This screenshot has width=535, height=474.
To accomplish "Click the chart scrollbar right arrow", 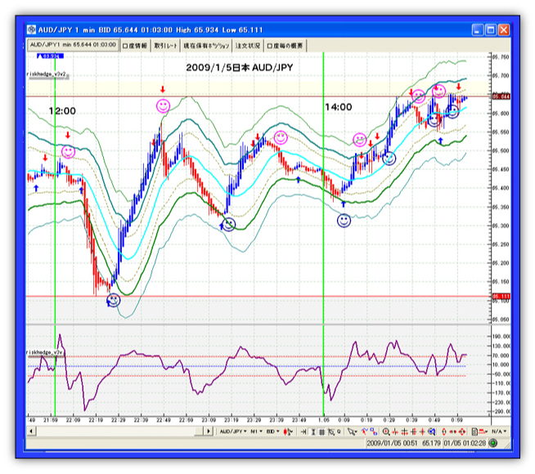I will click(209, 430).
